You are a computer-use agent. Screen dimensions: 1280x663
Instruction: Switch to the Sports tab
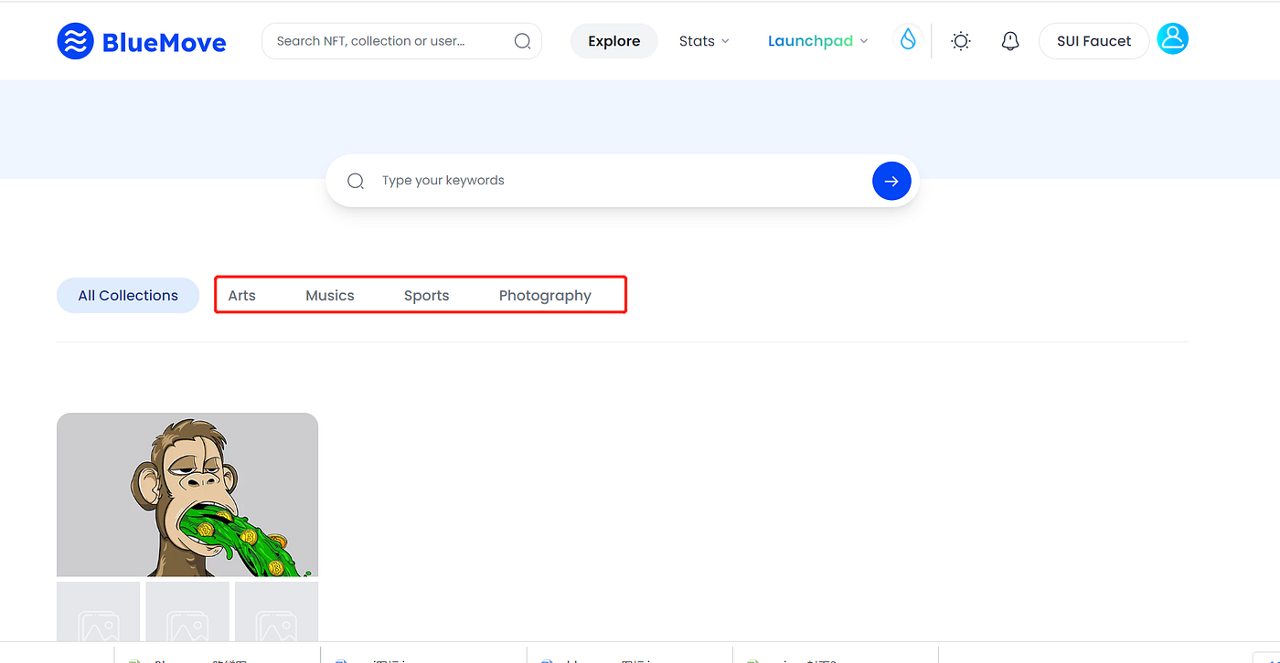pos(427,295)
